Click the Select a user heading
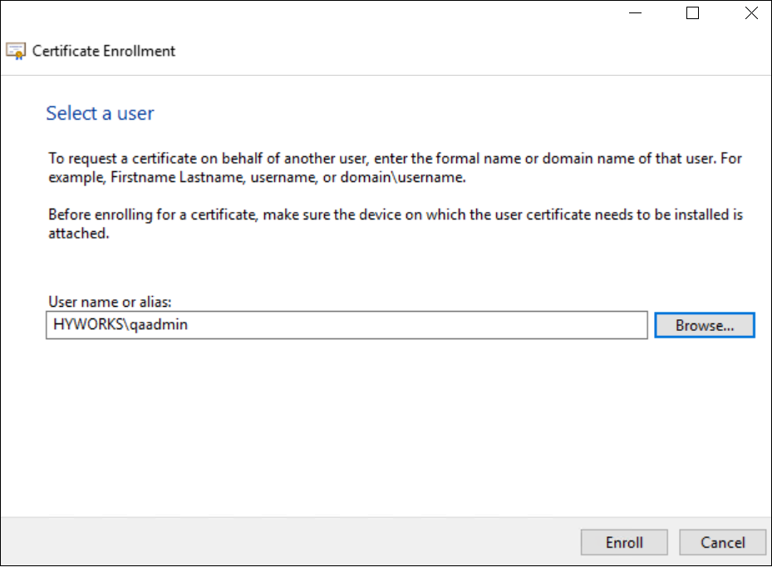The height and width of the screenshot is (567, 772). point(100,113)
